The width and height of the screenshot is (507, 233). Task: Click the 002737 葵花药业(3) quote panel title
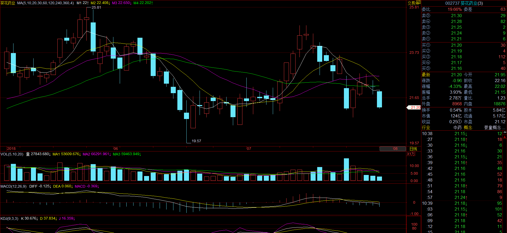pos(464,3)
